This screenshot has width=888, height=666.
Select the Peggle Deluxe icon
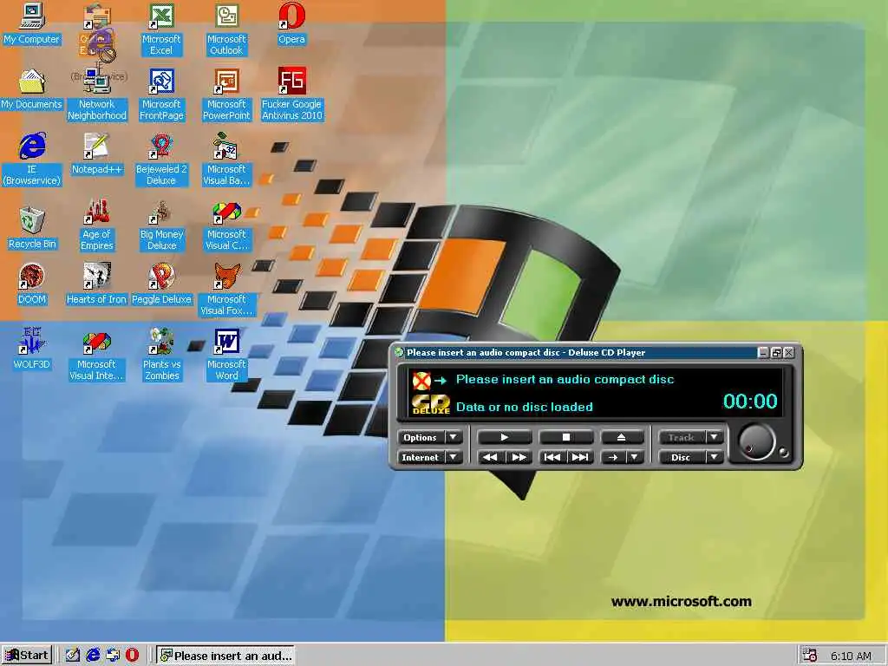pos(161,284)
